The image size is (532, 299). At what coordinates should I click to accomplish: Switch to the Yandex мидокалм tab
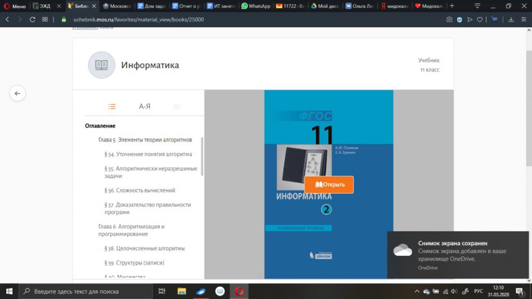click(394, 6)
